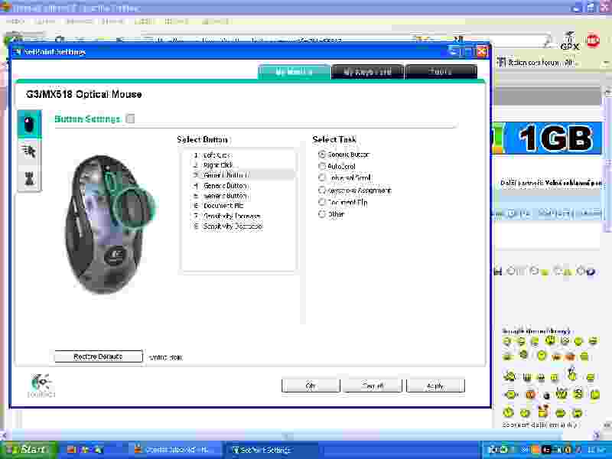This screenshot has width=612, height=459.
Task: Switch to the My Mouse tab
Action: (294, 72)
